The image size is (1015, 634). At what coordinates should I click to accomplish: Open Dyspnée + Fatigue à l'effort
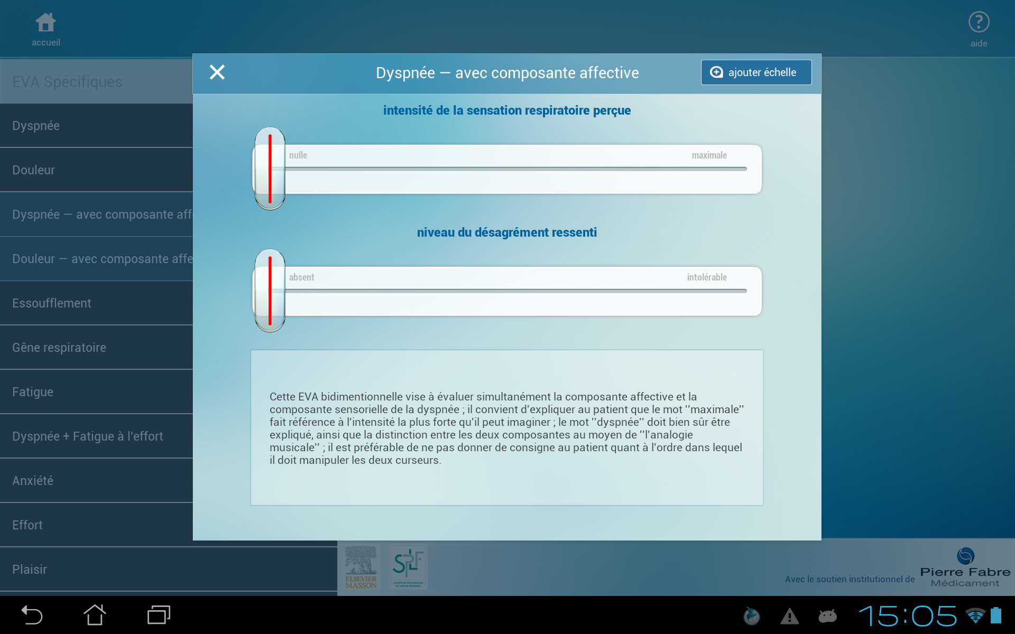[96, 436]
